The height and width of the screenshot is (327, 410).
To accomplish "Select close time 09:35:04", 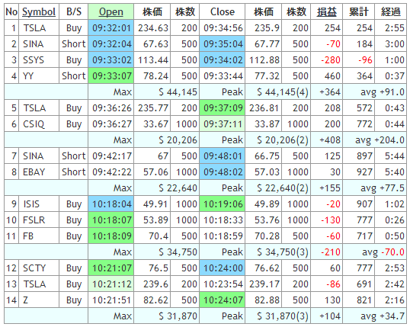I will coord(223,44).
